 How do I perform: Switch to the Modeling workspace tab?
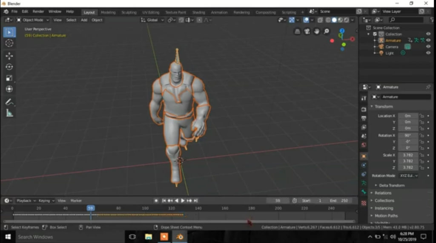(108, 12)
